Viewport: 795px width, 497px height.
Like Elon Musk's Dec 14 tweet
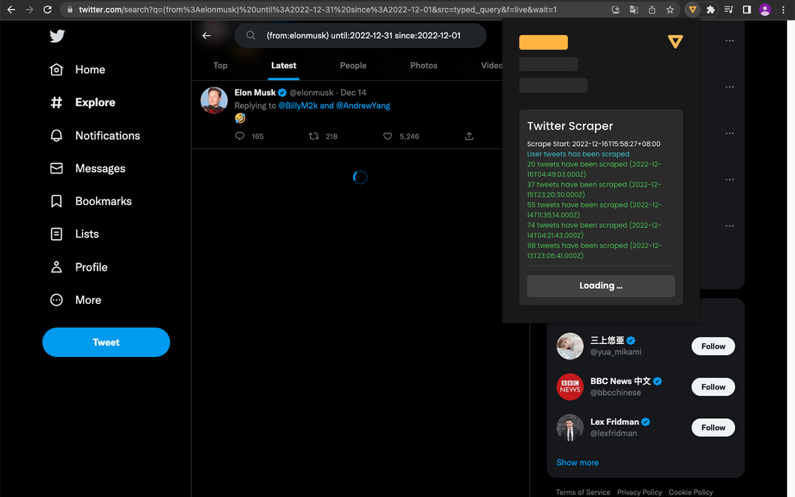388,136
